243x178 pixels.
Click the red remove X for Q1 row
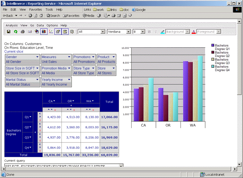tap(40, 120)
